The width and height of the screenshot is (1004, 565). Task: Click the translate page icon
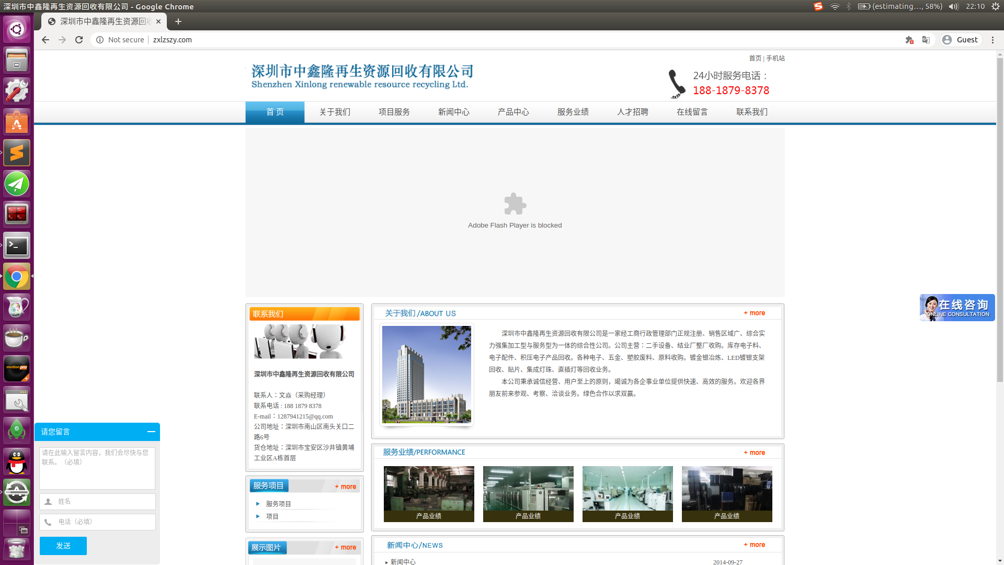(x=926, y=40)
